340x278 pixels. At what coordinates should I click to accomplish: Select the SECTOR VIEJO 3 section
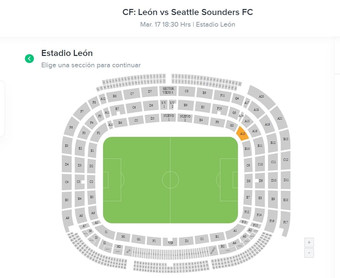pos(168,91)
